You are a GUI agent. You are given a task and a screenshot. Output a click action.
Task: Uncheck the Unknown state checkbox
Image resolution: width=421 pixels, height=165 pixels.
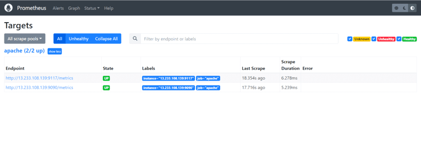point(349,39)
